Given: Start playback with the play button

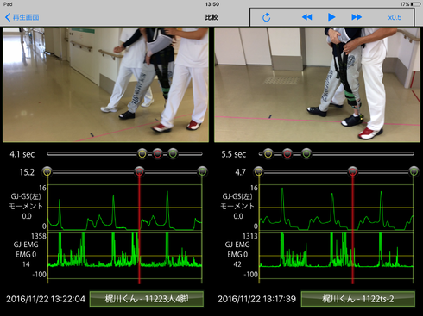Looking at the screenshot, I should [x=331, y=17].
